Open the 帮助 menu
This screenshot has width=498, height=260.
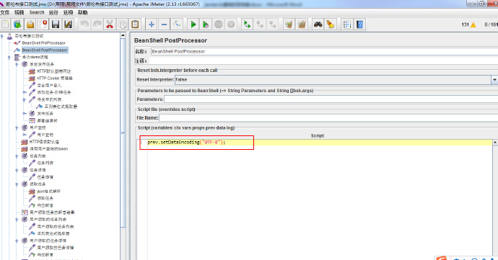pyautogui.click(x=82, y=12)
